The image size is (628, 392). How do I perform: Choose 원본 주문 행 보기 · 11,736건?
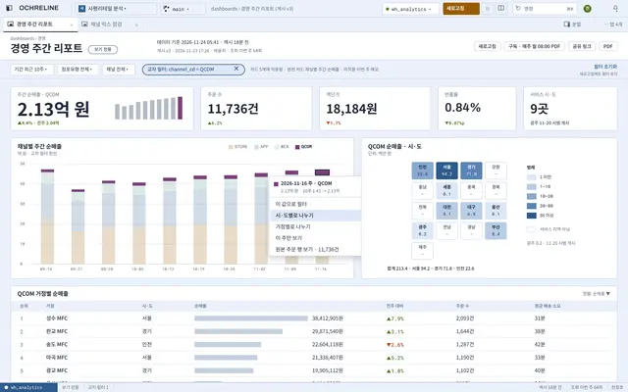click(316, 249)
